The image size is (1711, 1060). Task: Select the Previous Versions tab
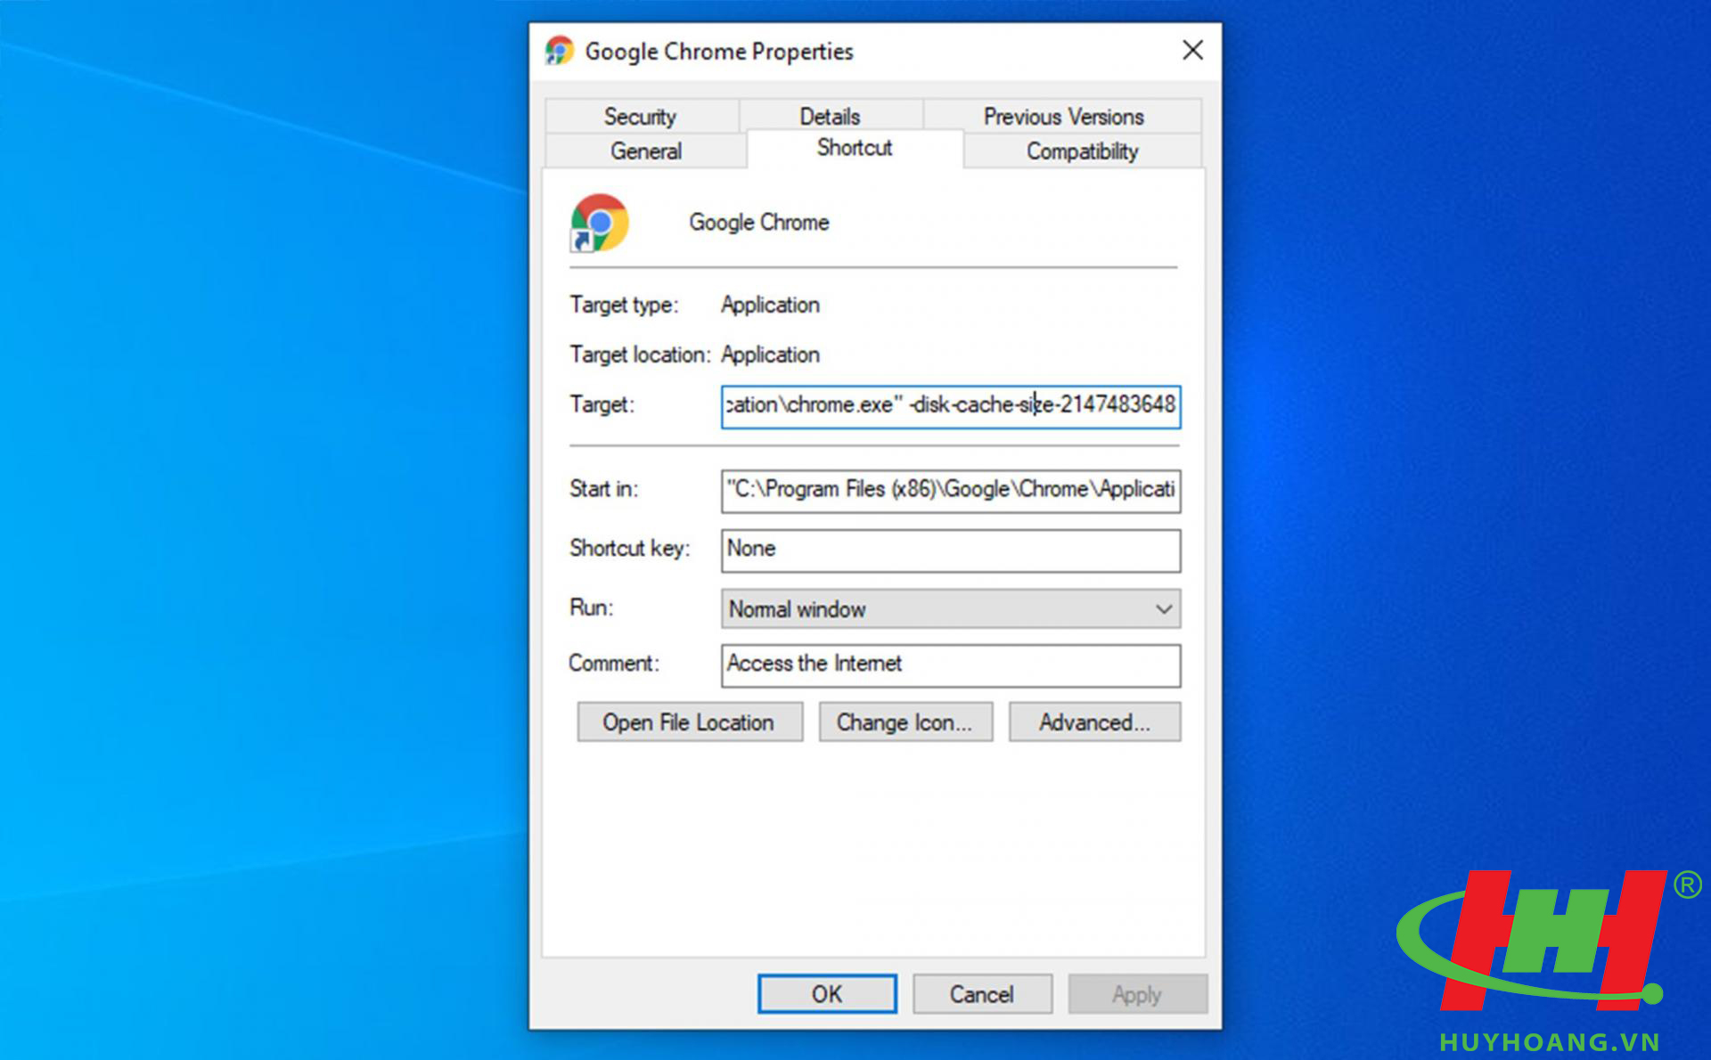pyautogui.click(x=1063, y=117)
